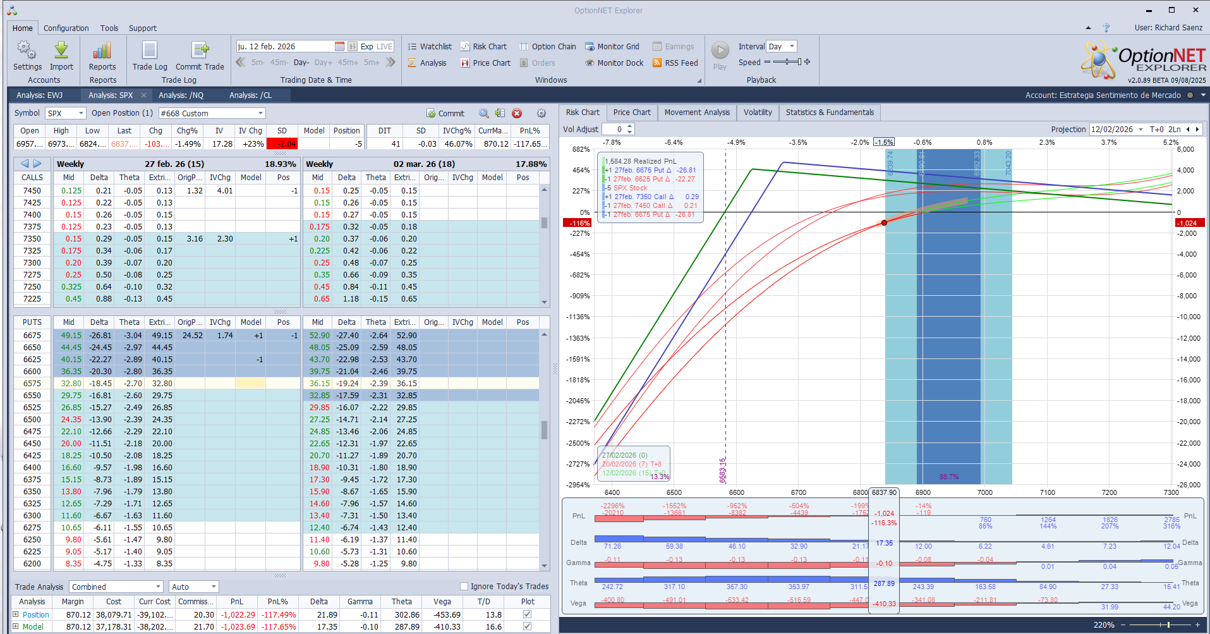Toggle the LIVE mode button
The image size is (1210, 634).
point(385,46)
